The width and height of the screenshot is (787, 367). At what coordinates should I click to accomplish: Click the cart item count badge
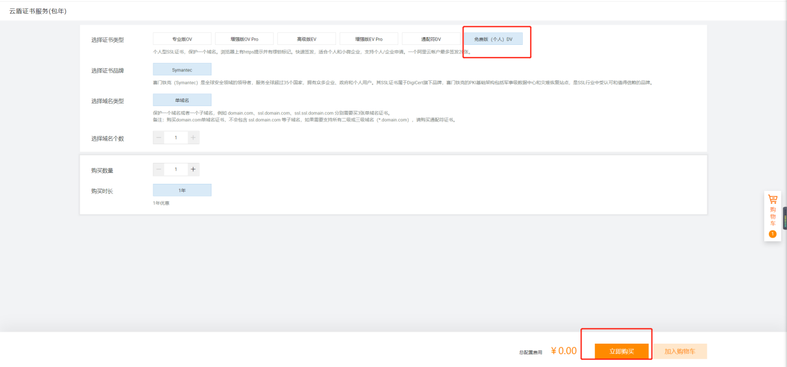[x=773, y=234]
